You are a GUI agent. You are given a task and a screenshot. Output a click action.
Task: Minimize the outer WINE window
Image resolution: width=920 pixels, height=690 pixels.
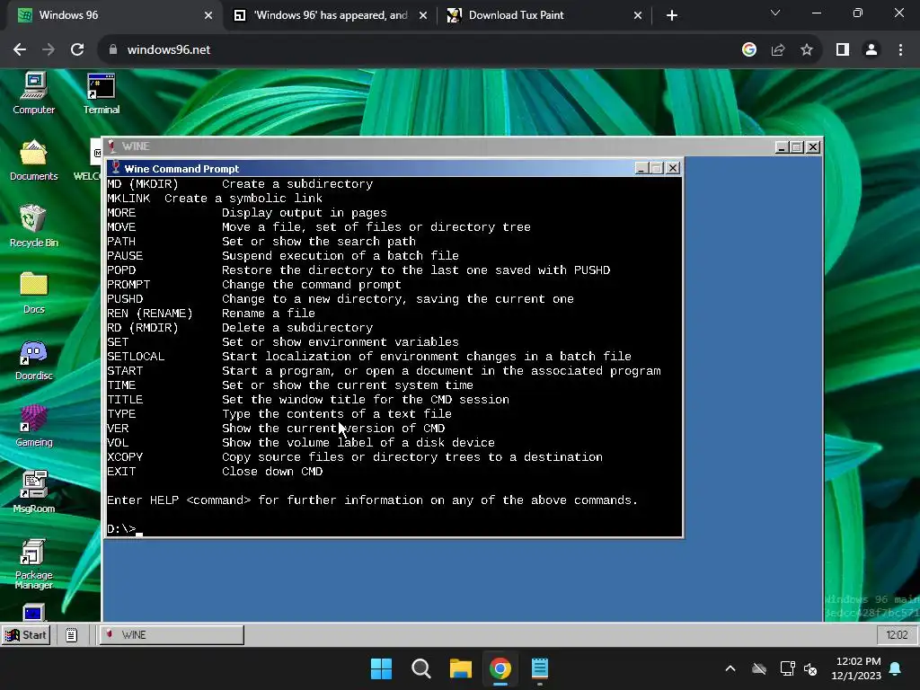pos(781,147)
